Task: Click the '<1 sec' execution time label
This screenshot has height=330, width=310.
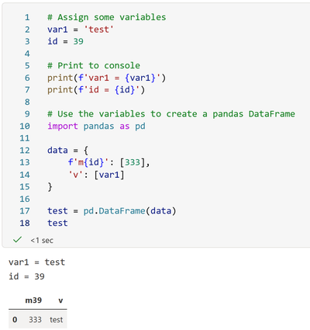Action: tap(42, 241)
